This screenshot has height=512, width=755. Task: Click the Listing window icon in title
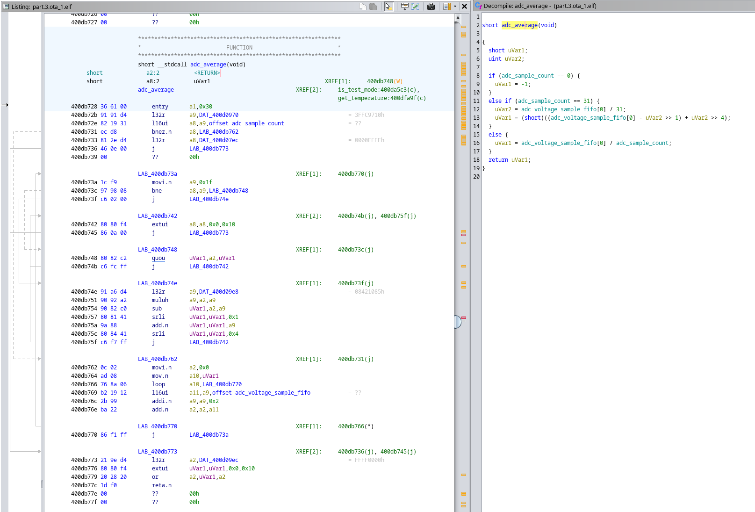[6, 7]
